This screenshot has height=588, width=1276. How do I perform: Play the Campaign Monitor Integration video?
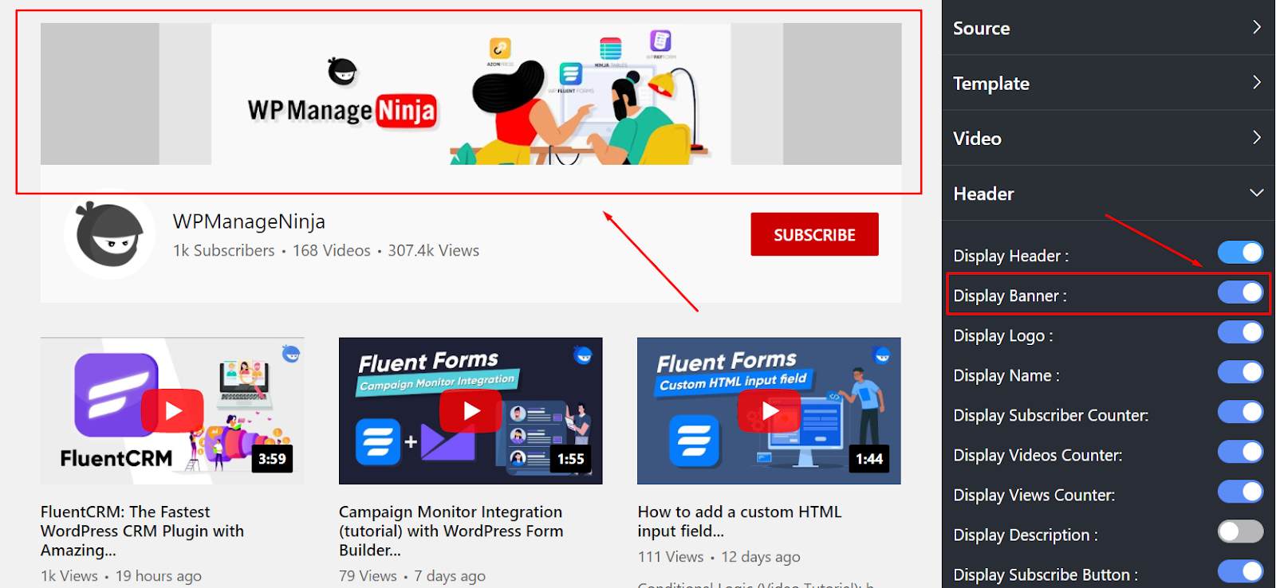point(471,410)
